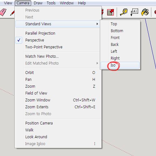Choose the Top standard view
The image size is (156, 156).
120,24
